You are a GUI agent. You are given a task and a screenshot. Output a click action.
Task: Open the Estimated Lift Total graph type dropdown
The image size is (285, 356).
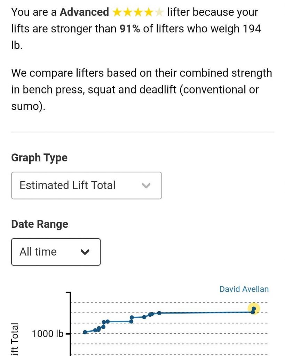[x=86, y=185]
